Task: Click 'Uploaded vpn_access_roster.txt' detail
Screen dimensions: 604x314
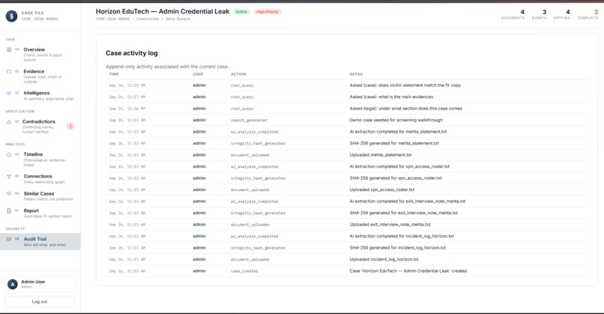Action: (x=381, y=190)
